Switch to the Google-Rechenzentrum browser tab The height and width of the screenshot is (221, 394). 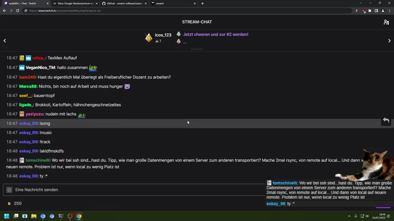[74, 3]
